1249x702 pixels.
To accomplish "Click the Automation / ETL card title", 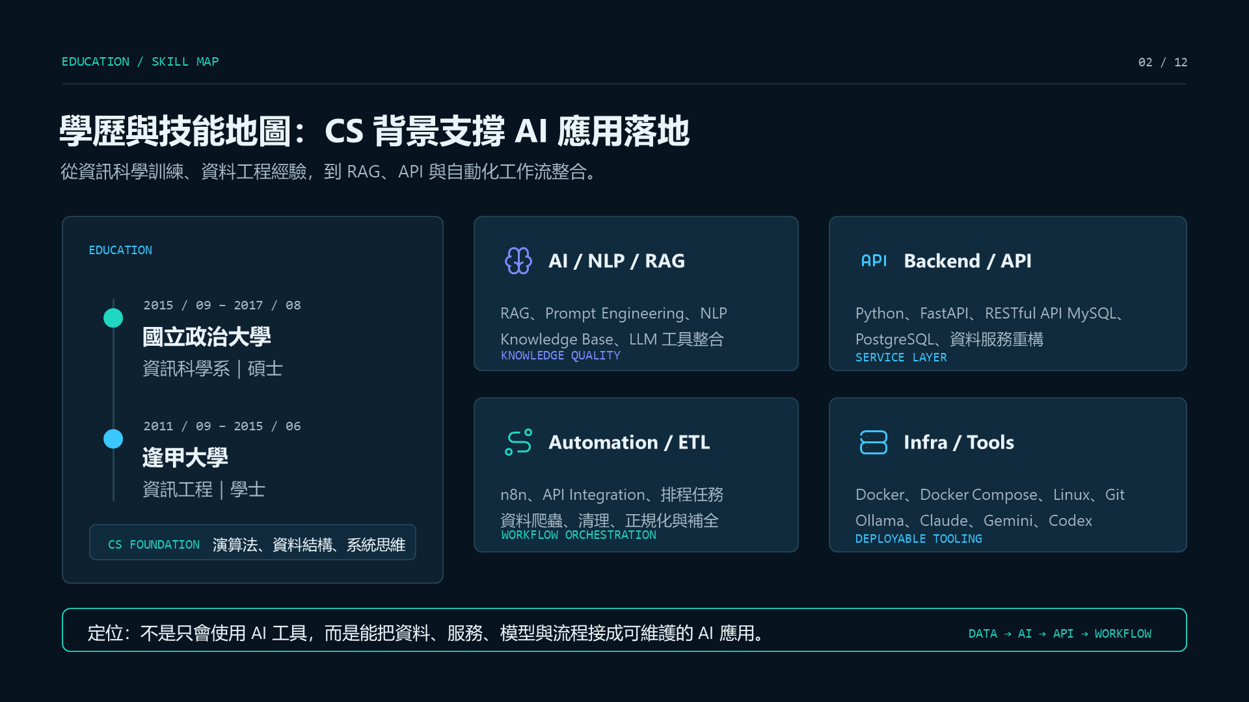I will 629,442.
